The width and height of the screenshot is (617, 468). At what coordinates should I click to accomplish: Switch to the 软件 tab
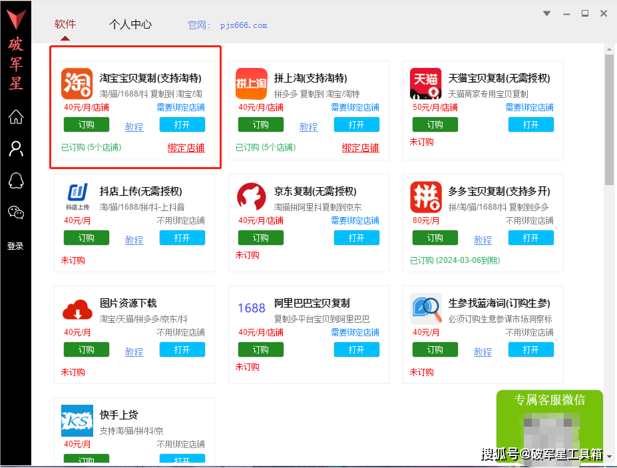coord(65,23)
